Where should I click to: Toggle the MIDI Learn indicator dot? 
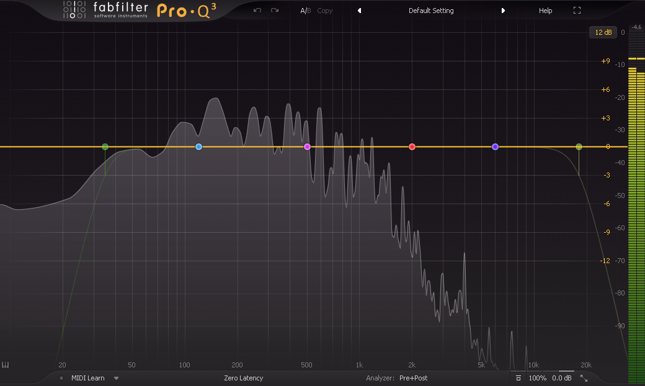click(x=61, y=378)
